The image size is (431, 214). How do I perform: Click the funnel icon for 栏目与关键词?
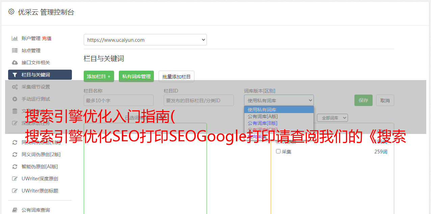(x=15, y=75)
